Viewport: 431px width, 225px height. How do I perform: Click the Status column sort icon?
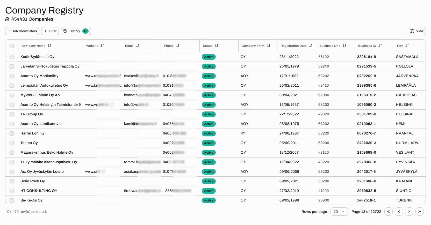[x=217, y=46]
